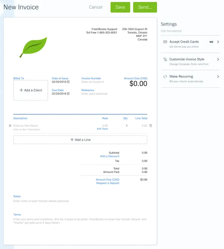Grab the line item drag handle
Image resolution: width=224 pixels, height=249 pixels.
click(x=10, y=126)
